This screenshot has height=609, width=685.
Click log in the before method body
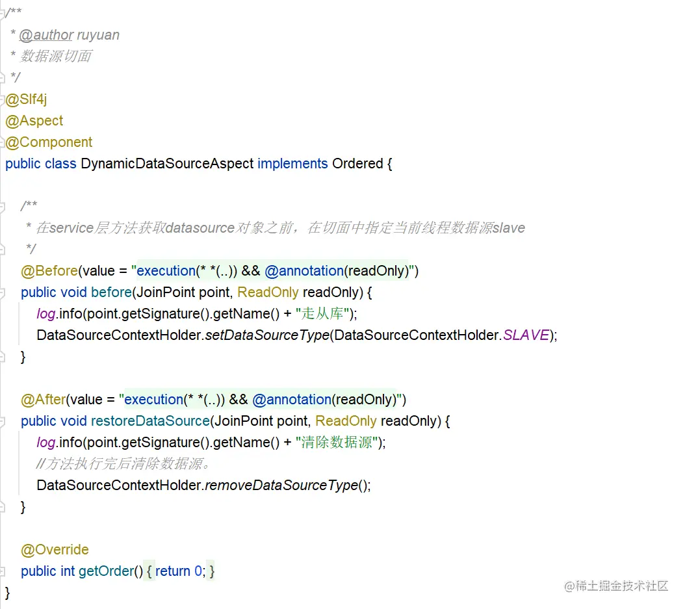click(x=46, y=314)
